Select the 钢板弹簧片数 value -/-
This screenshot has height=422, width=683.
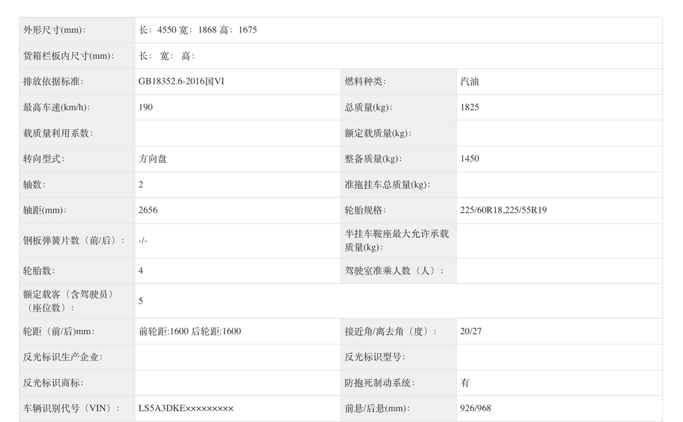pos(143,241)
